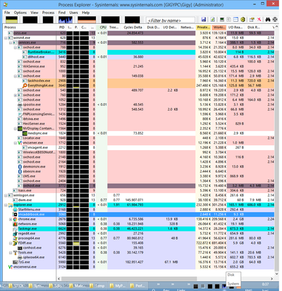Toggle the Show Lower Pane toolbar icon
This screenshot has height=291, width=282.
[235, 20]
